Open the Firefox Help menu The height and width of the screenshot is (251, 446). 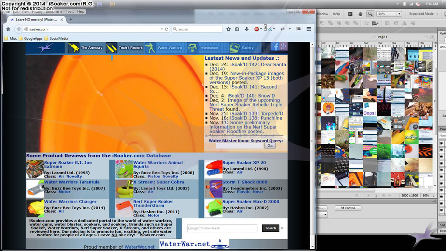tap(81, 12)
